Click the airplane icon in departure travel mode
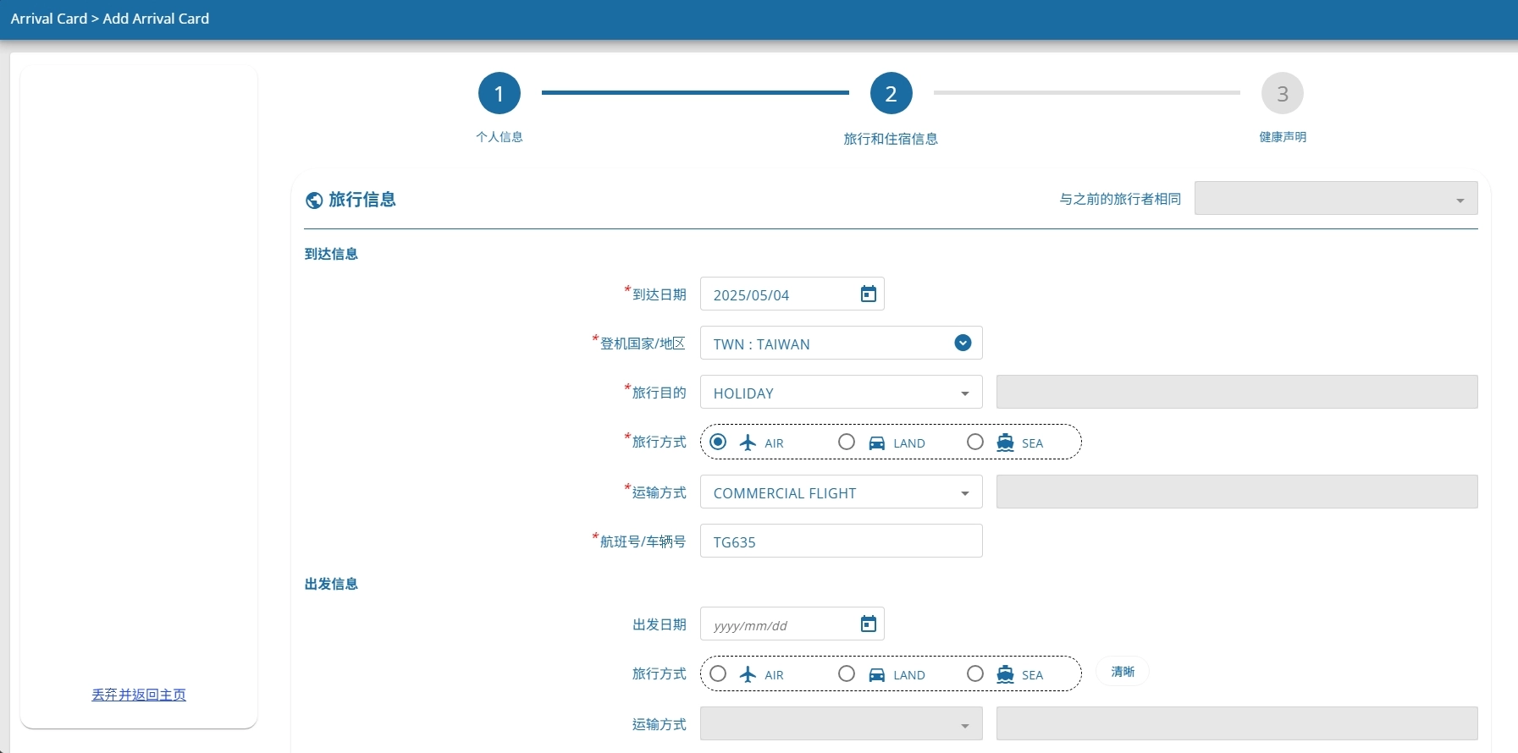1518x753 pixels. tap(748, 674)
